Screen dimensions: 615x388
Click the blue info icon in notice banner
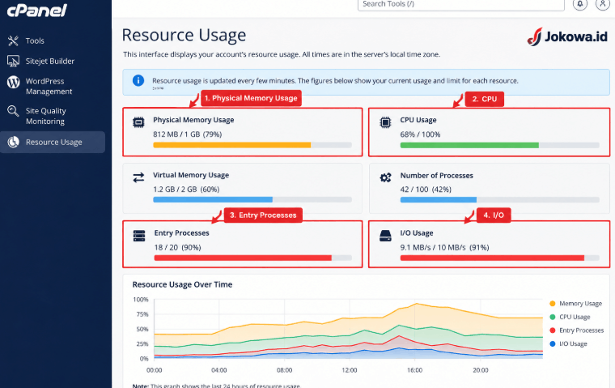pos(138,80)
